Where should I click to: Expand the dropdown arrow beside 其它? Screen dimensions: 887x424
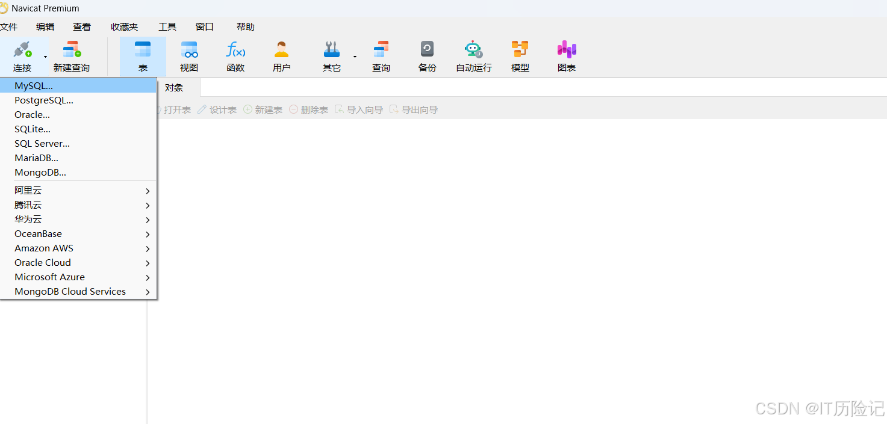[355, 57]
